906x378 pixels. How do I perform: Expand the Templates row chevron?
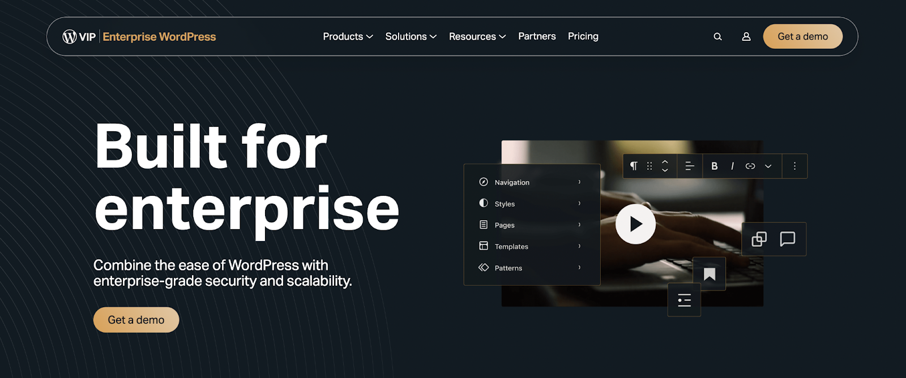579,246
